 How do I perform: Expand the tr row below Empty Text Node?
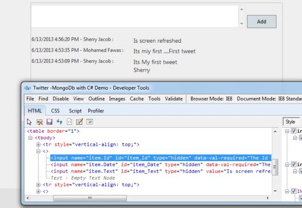tap(38, 185)
